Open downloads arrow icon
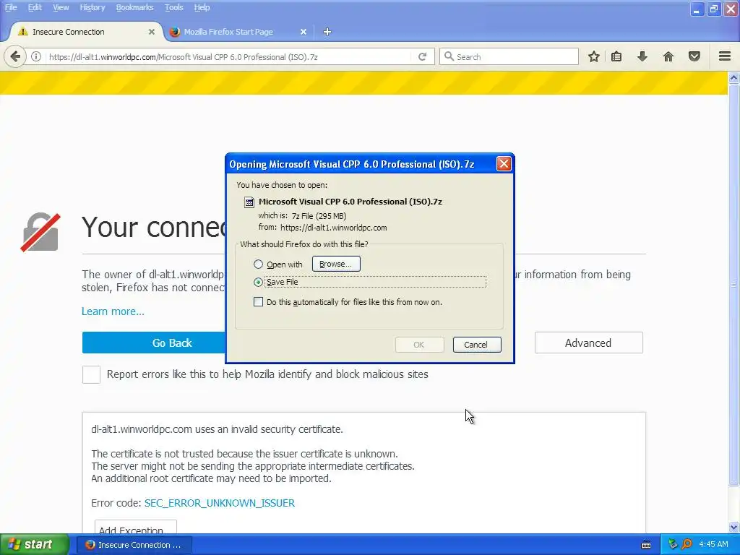 642,56
